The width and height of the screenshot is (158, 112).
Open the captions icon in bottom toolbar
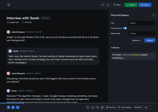(x=102, y=107)
